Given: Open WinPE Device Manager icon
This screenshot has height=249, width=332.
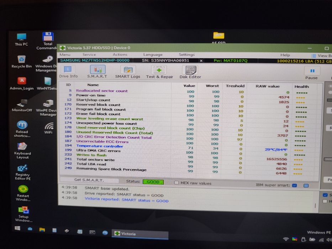Looking at the screenshot, I should (x=48, y=108).
